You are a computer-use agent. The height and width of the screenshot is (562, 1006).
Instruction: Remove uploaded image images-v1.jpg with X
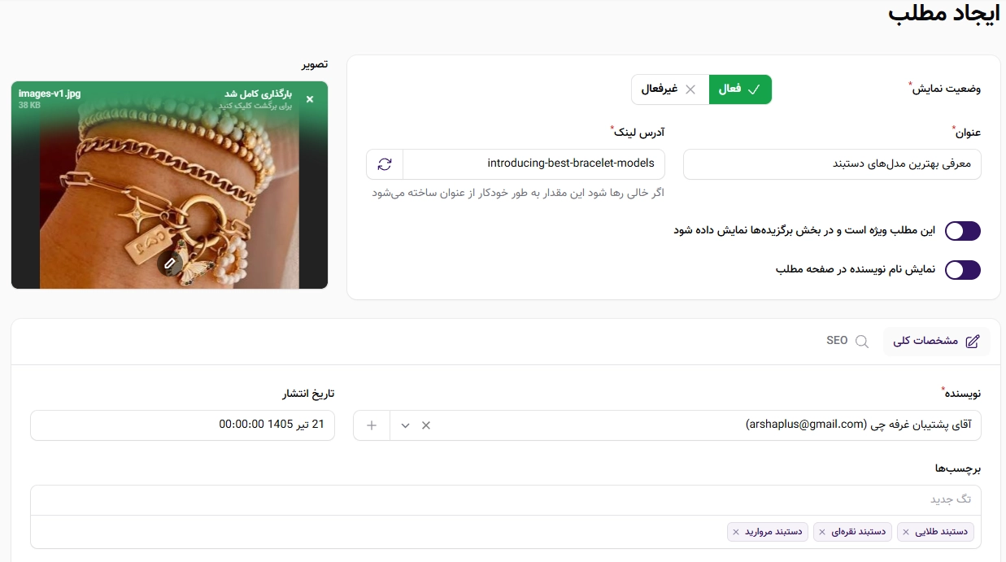(309, 99)
